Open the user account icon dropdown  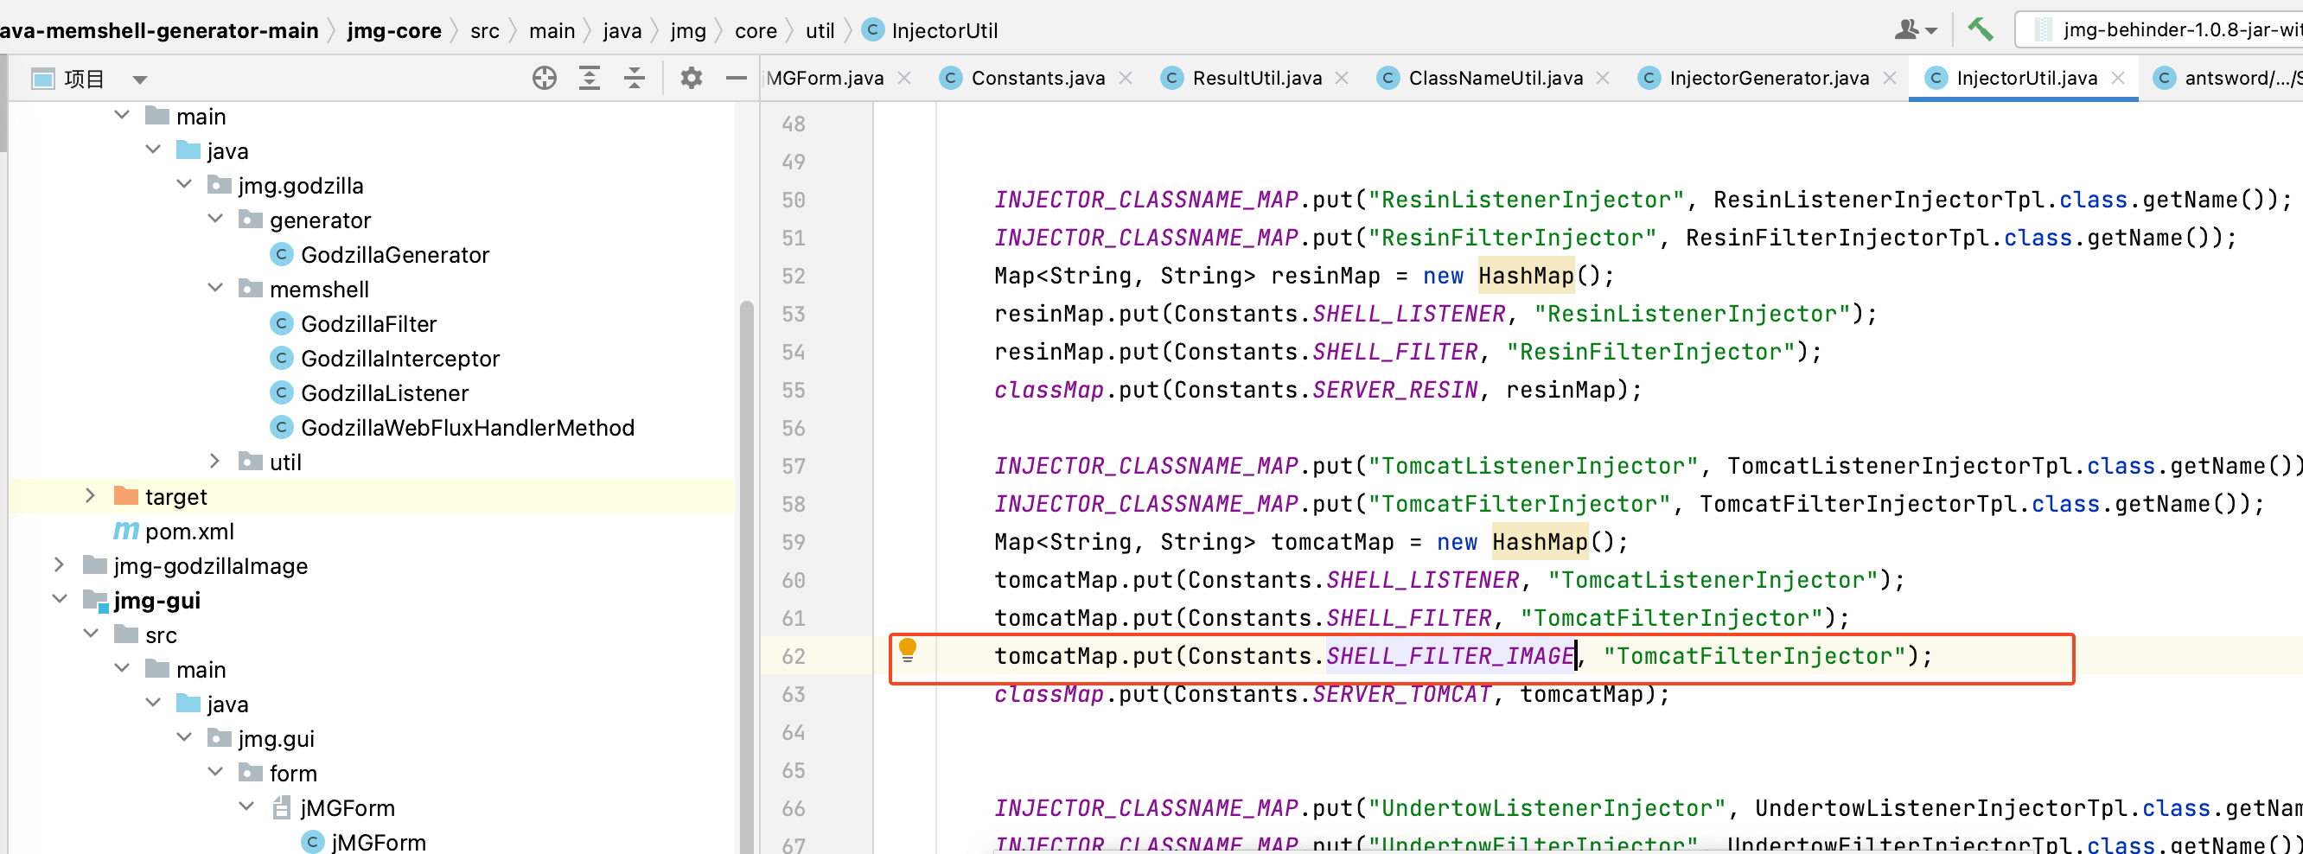[1915, 29]
